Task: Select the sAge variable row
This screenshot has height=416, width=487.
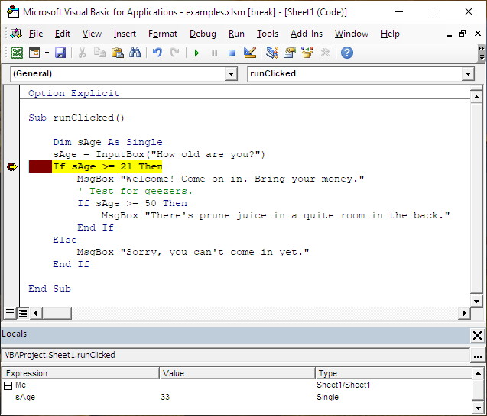Action: 237,397
